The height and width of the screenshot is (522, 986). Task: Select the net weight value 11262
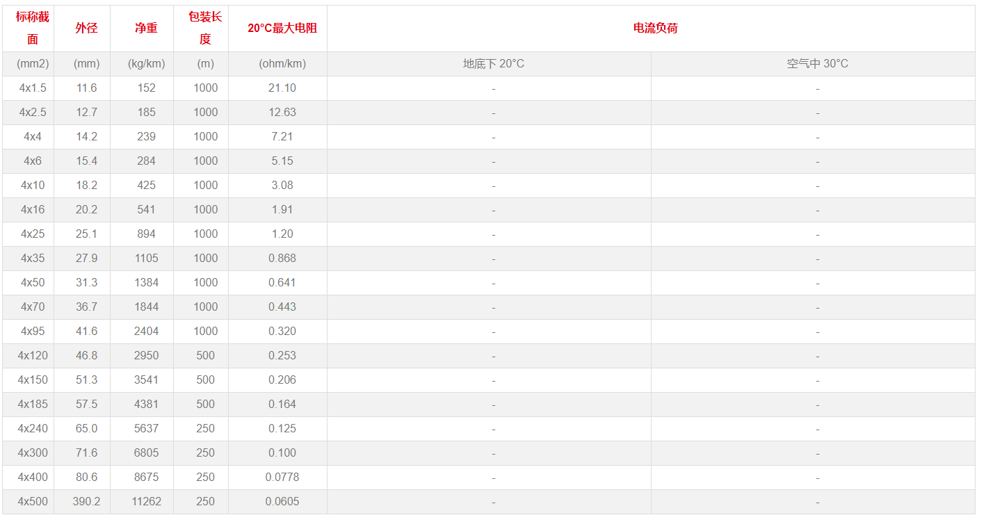coord(146,502)
